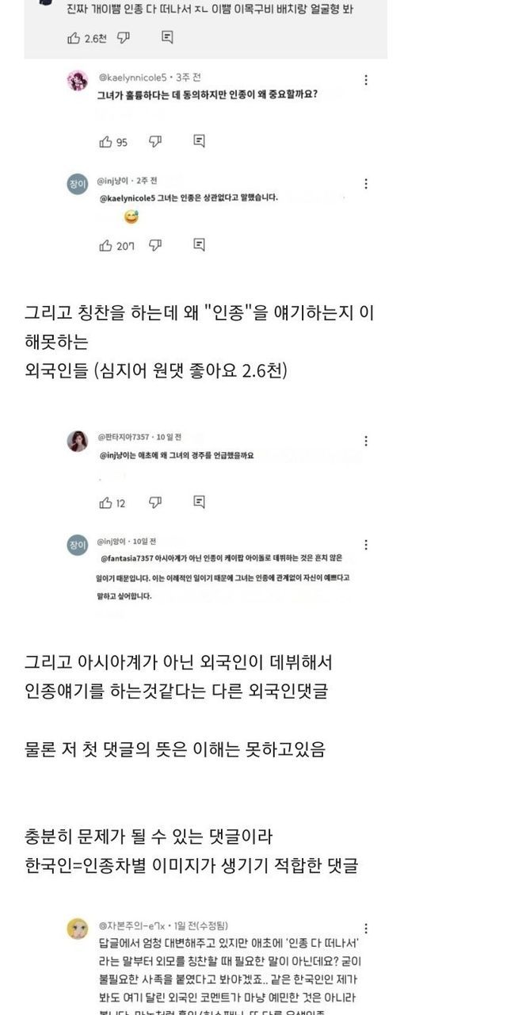Dislike the @inj냥이 reply with 207 likes
This screenshot has height=1015, width=507.
155,246
